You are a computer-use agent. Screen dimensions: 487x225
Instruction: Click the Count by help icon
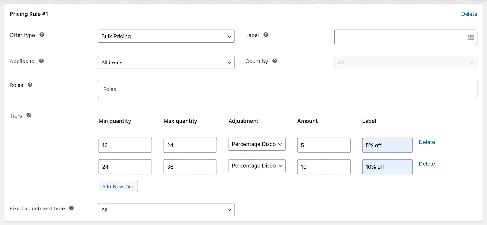click(x=275, y=61)
